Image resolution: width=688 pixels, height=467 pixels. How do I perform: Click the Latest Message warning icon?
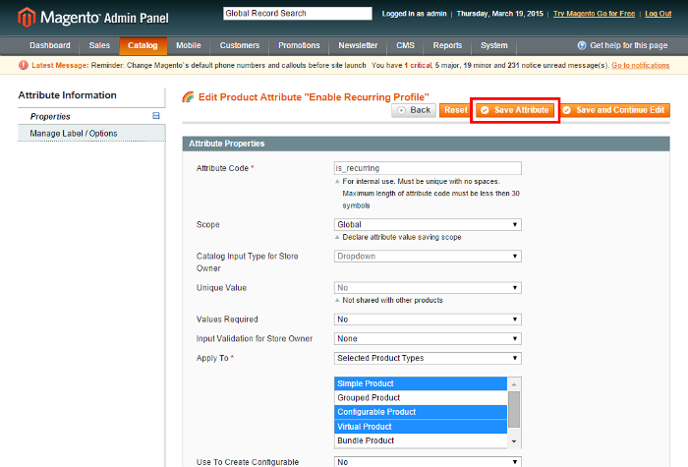click(24, 66)
